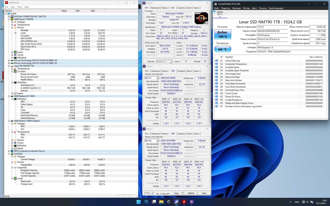Open the Език(Language) menu in CrystalDiskInfo

click(x=276, y=8)
